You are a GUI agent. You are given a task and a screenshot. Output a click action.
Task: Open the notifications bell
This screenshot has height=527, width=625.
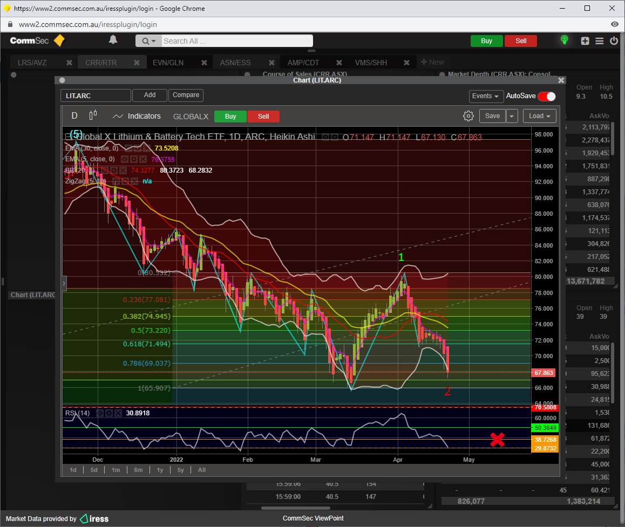(x=113, y=40)
